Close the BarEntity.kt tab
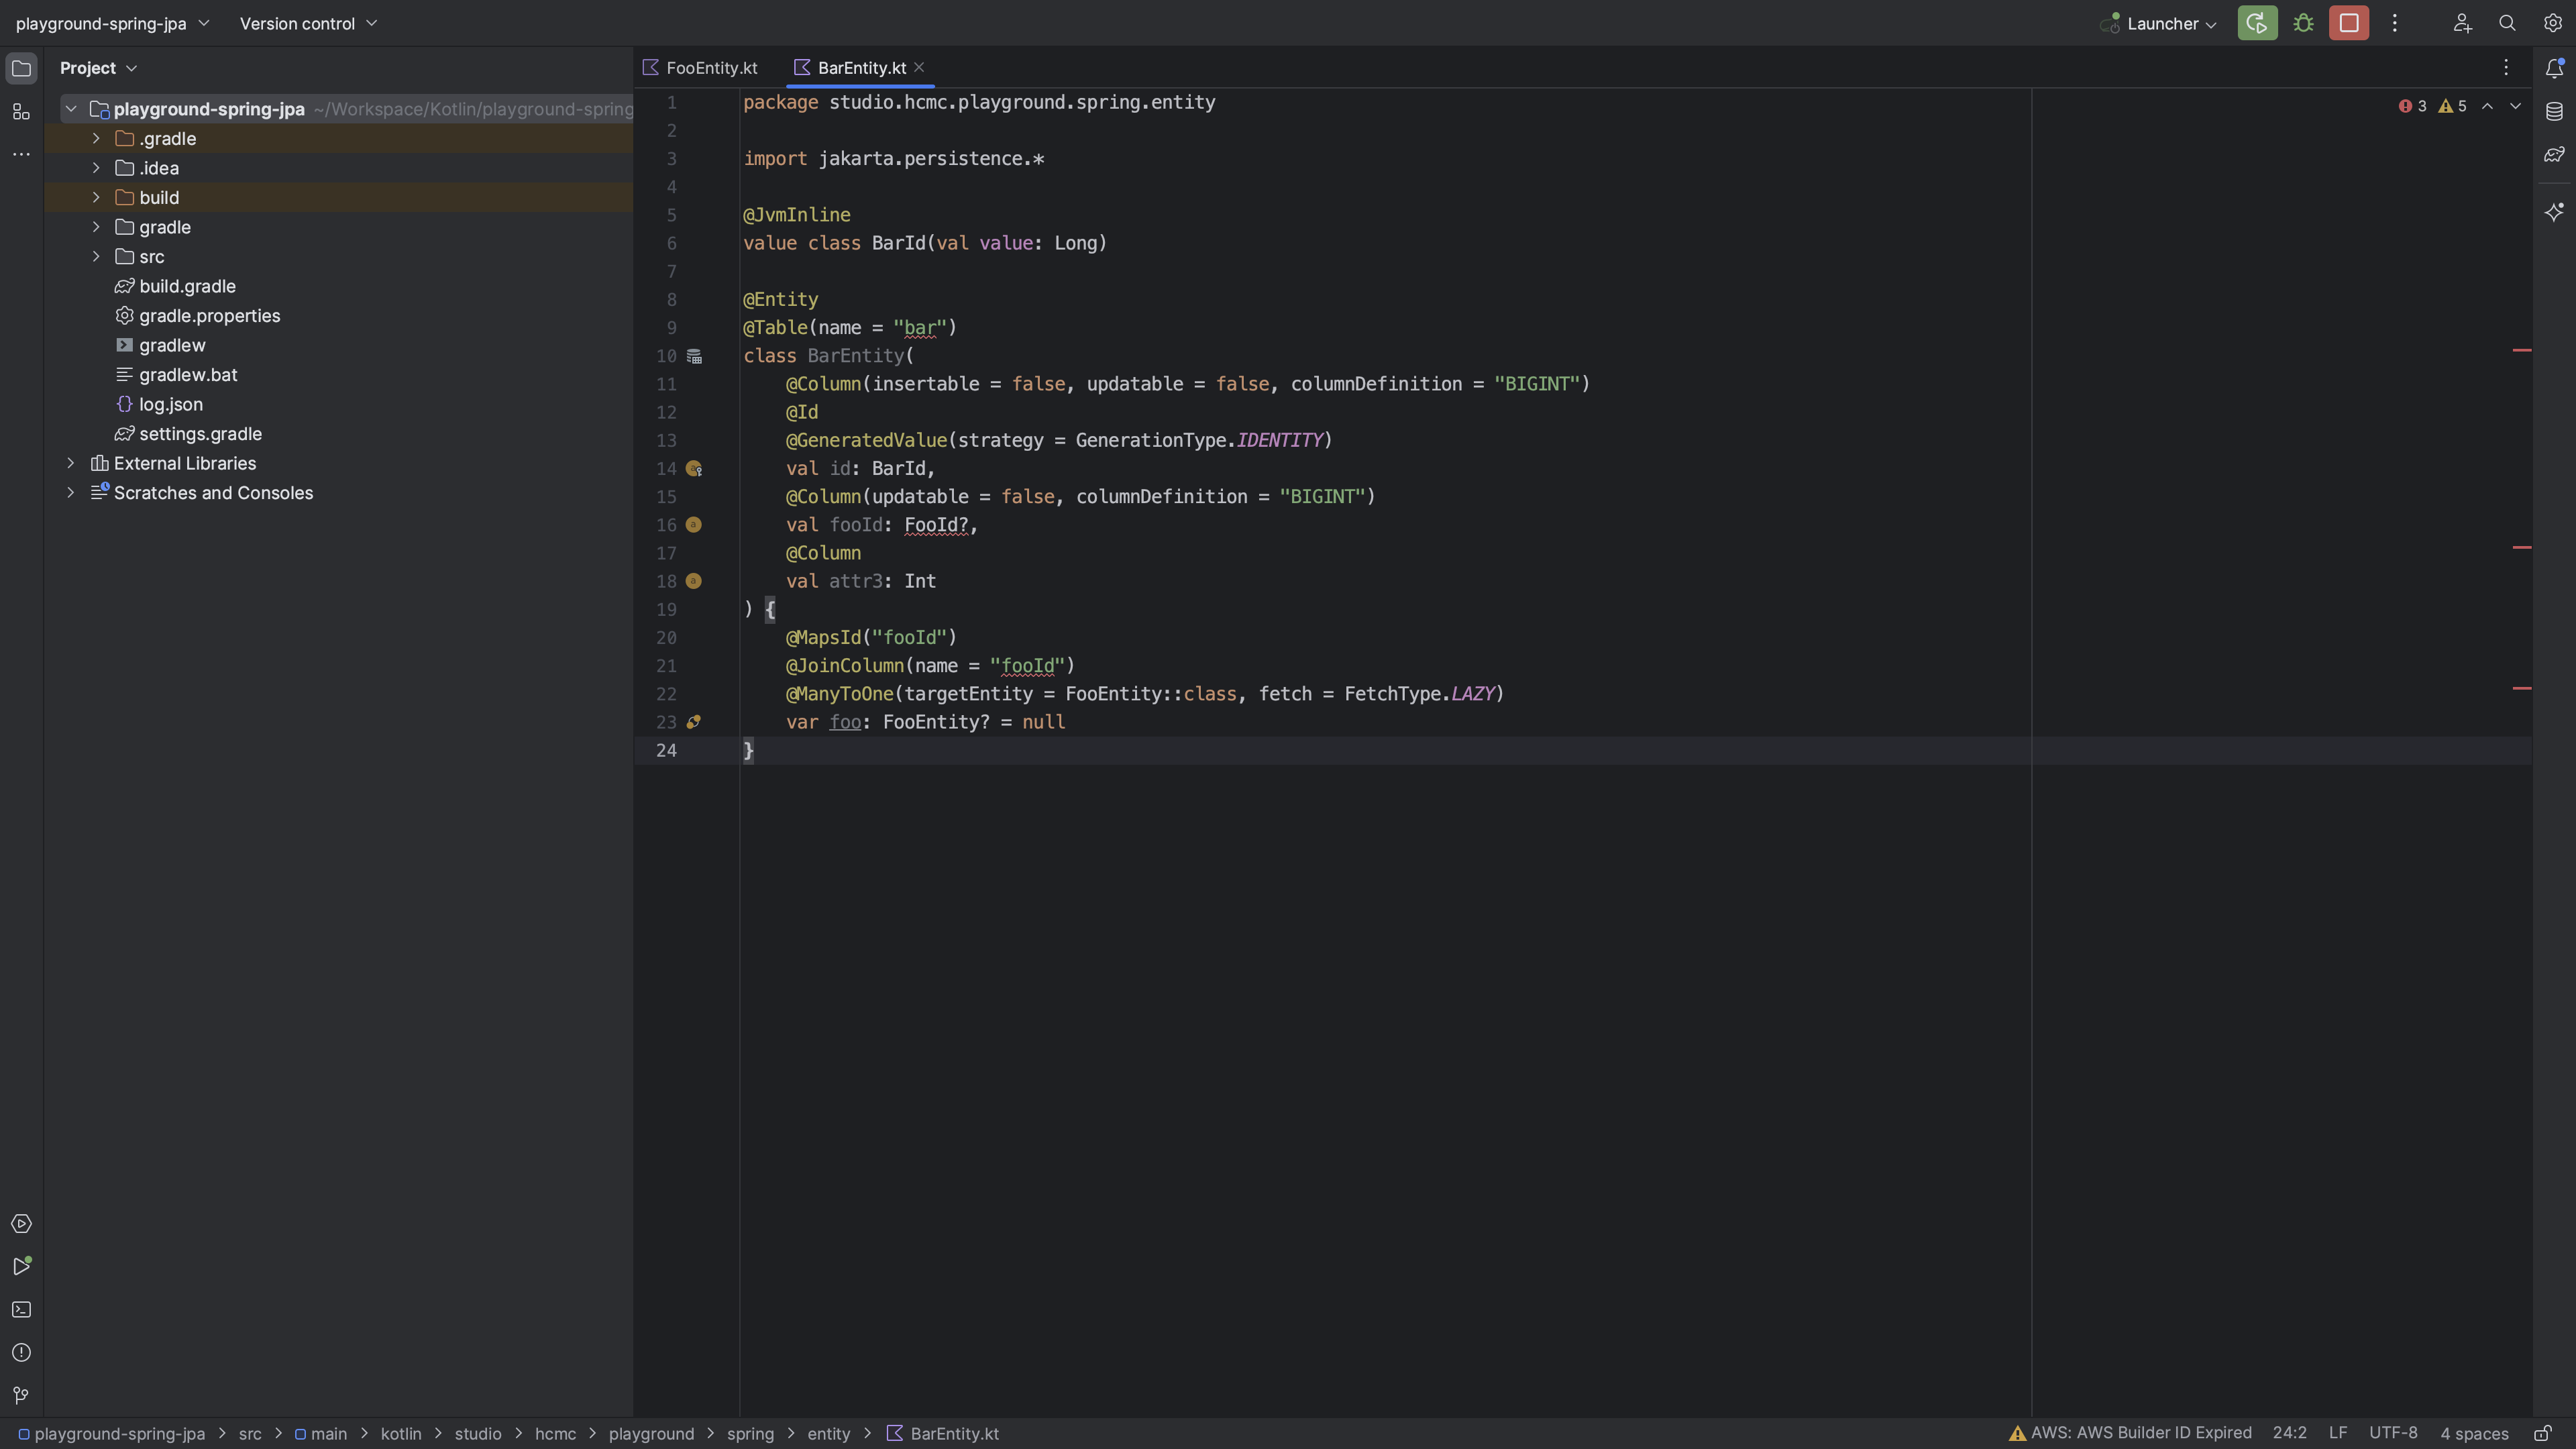Image resolution: width=2576 pixels, height=1449 pixels. coord(919,67)
